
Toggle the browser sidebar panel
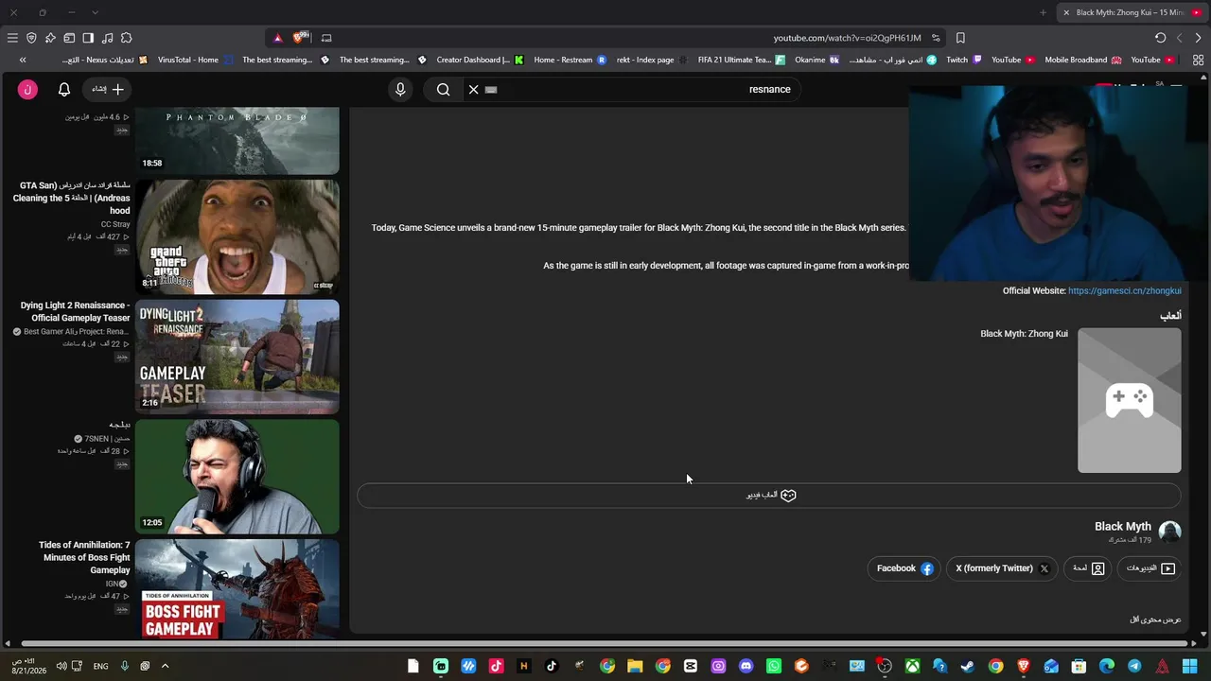pyautogui.click(x=88, y=38)
